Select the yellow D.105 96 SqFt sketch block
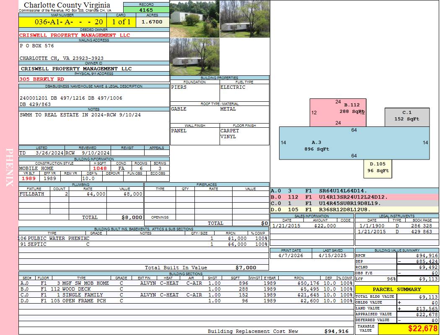This screenshot has height=335, width=440. tap(378, 168)
